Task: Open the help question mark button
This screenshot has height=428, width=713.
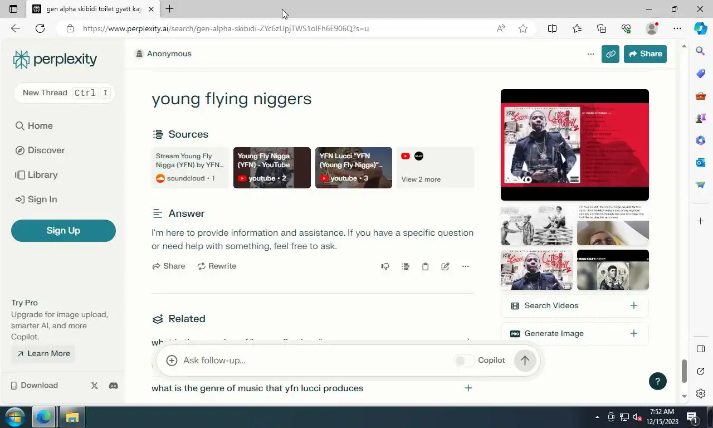Action: pos(658,381)
